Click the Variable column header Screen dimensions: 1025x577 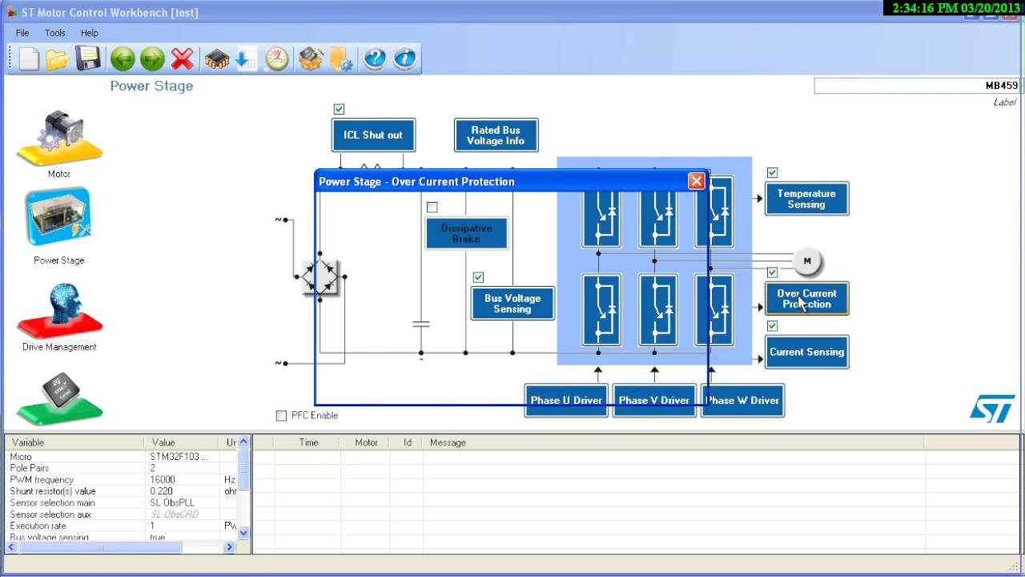click(x=75, y=442)
